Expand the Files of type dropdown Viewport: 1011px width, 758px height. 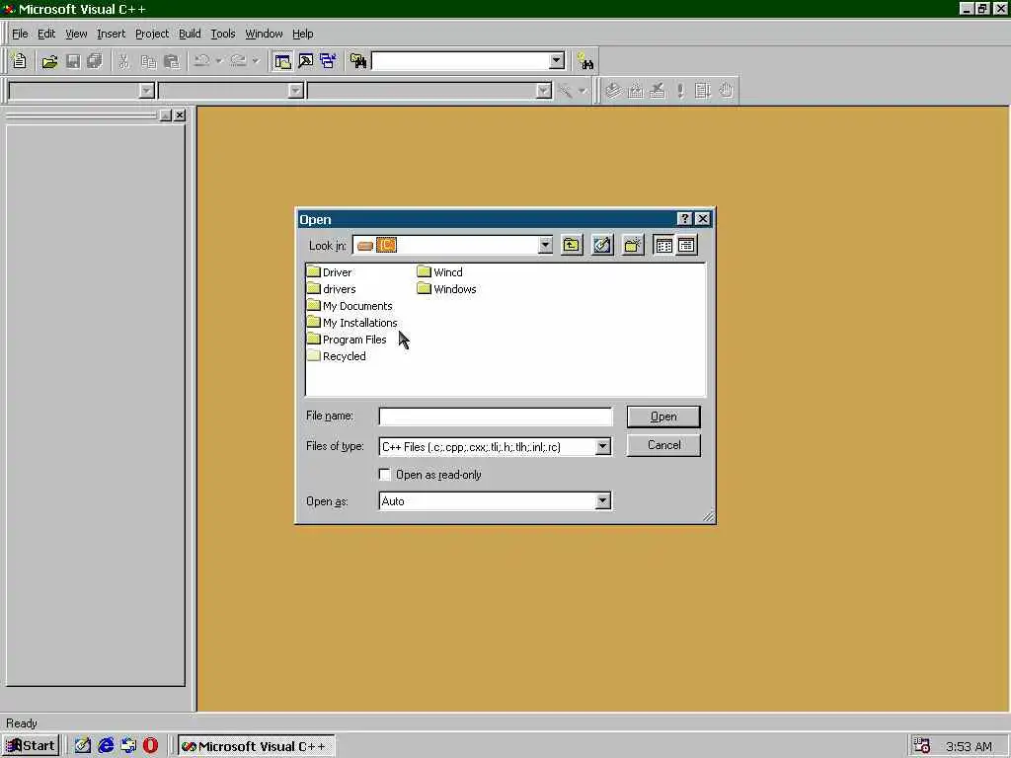(x=603, y=446)
